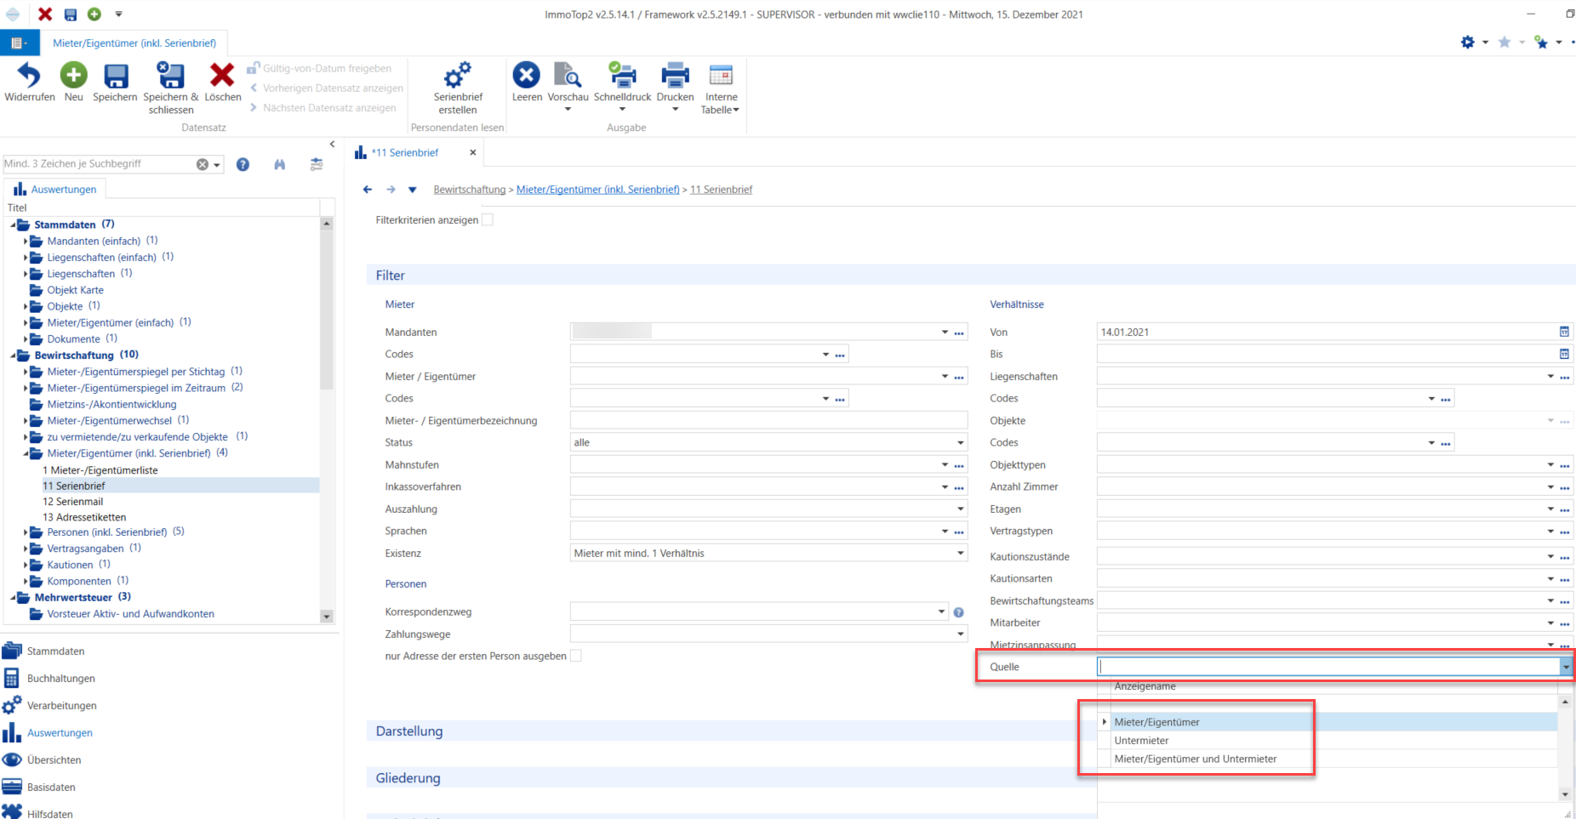Enable Filterkriterien anzeigen checkbox
Screen dimensions: 1576x819
pyautogui.click(x=488, y=219)
